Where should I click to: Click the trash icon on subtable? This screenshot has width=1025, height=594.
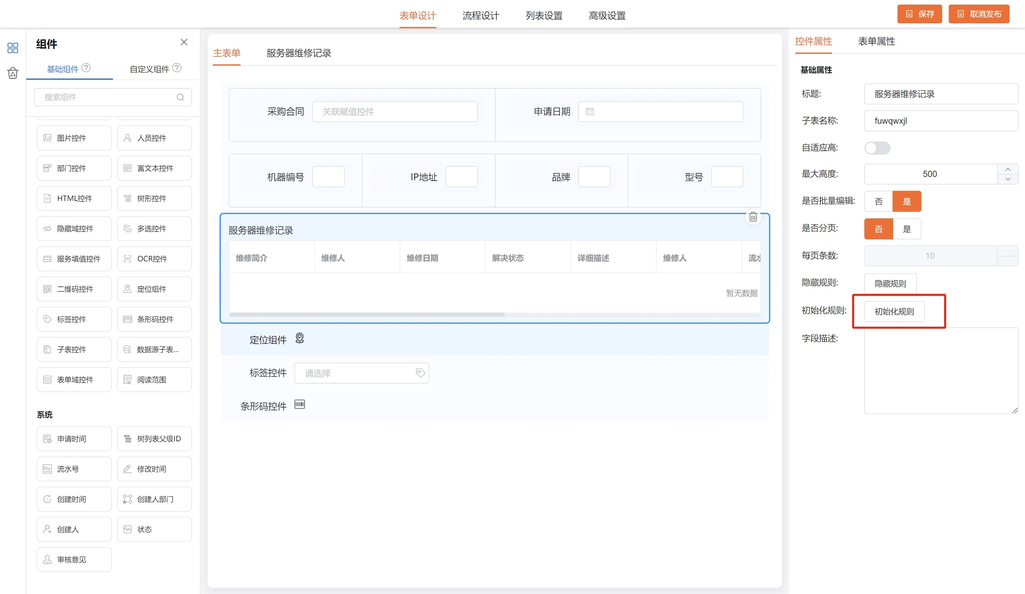pos(753,217)
